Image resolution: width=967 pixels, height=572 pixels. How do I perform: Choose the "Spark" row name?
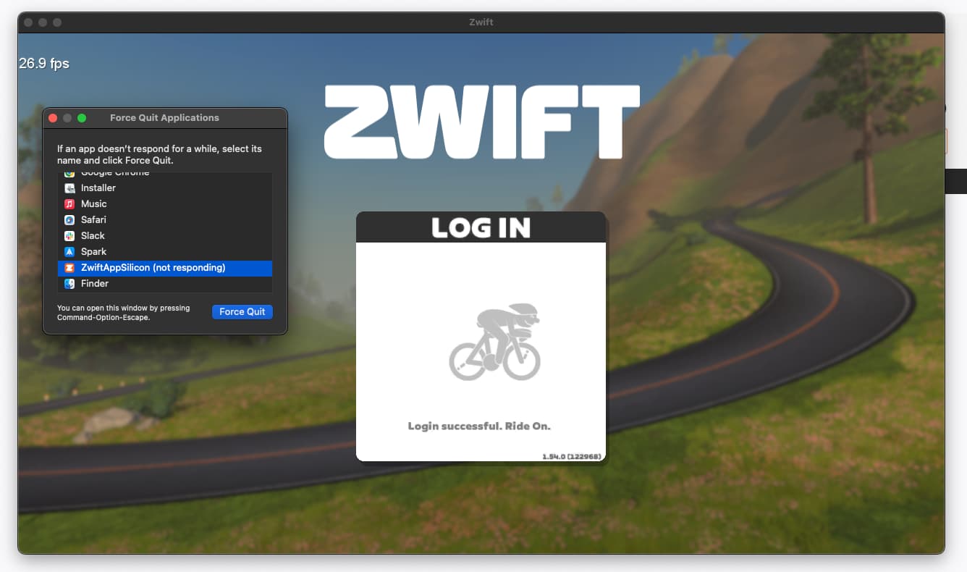94,252
